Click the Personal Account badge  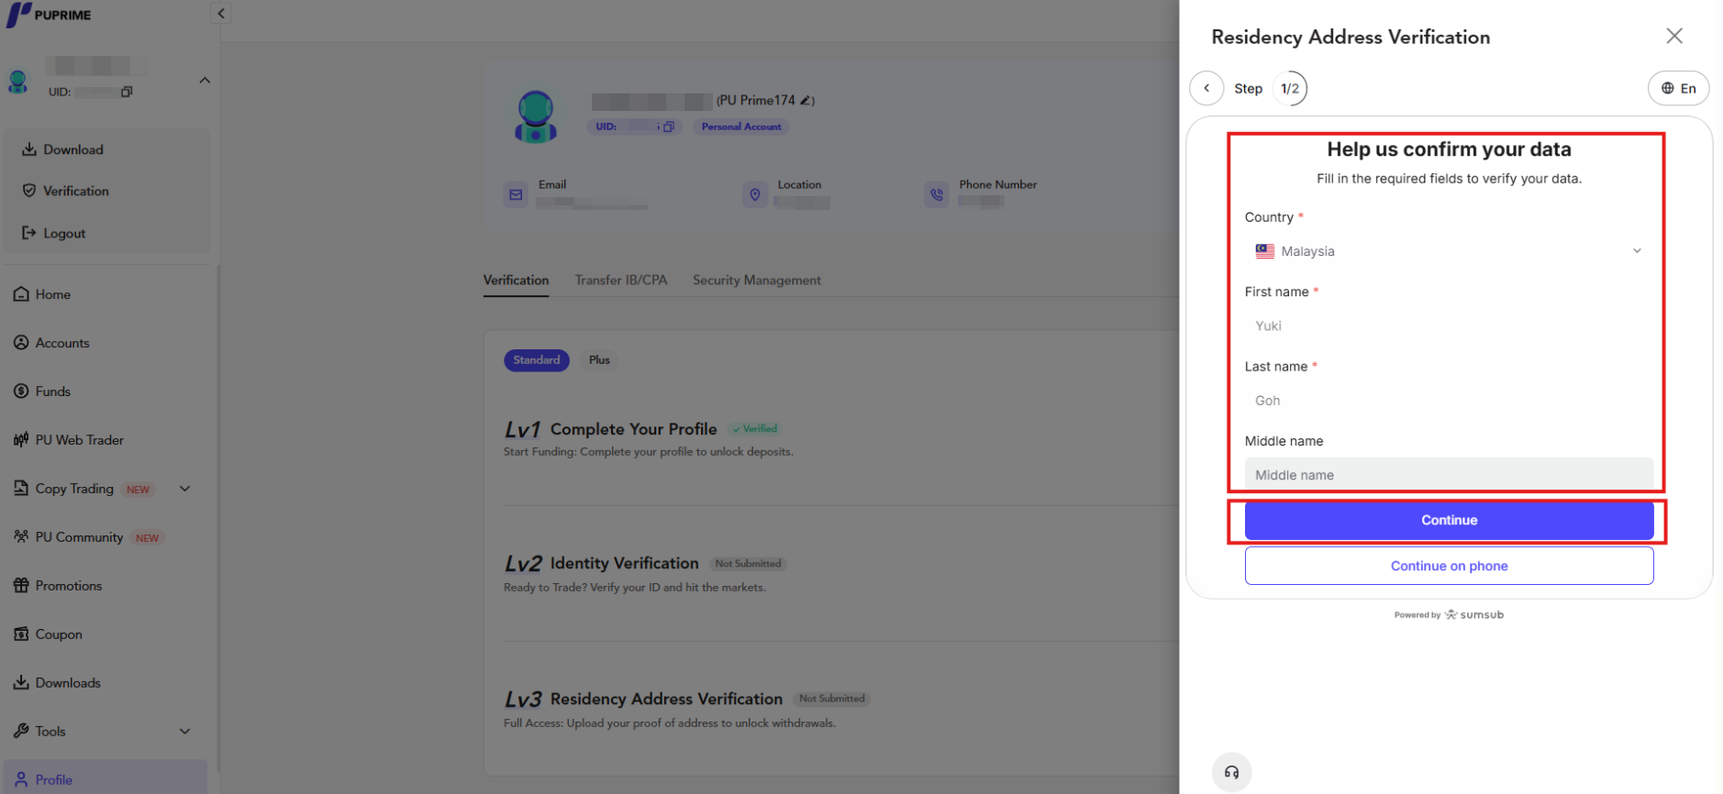click(x=741, y=127)
